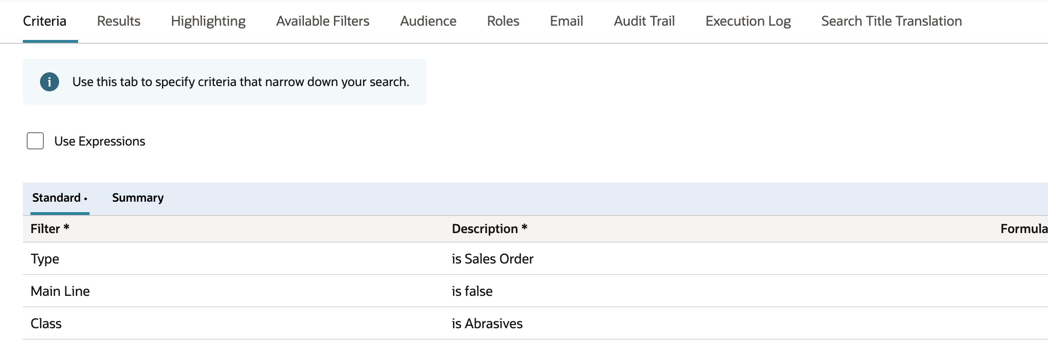Viewport: 1048px width, 352px height.
Task: Open the Execution Log tab
Action: 748,21
